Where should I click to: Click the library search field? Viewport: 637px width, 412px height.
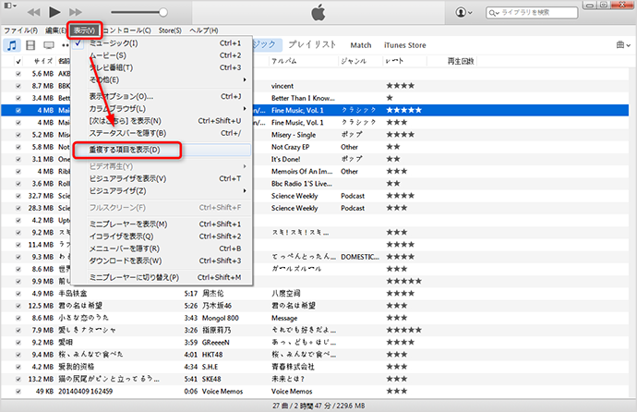coord(532,13)
